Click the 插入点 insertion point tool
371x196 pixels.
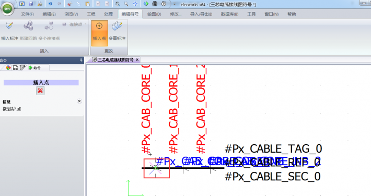click(x=99, y=32)
